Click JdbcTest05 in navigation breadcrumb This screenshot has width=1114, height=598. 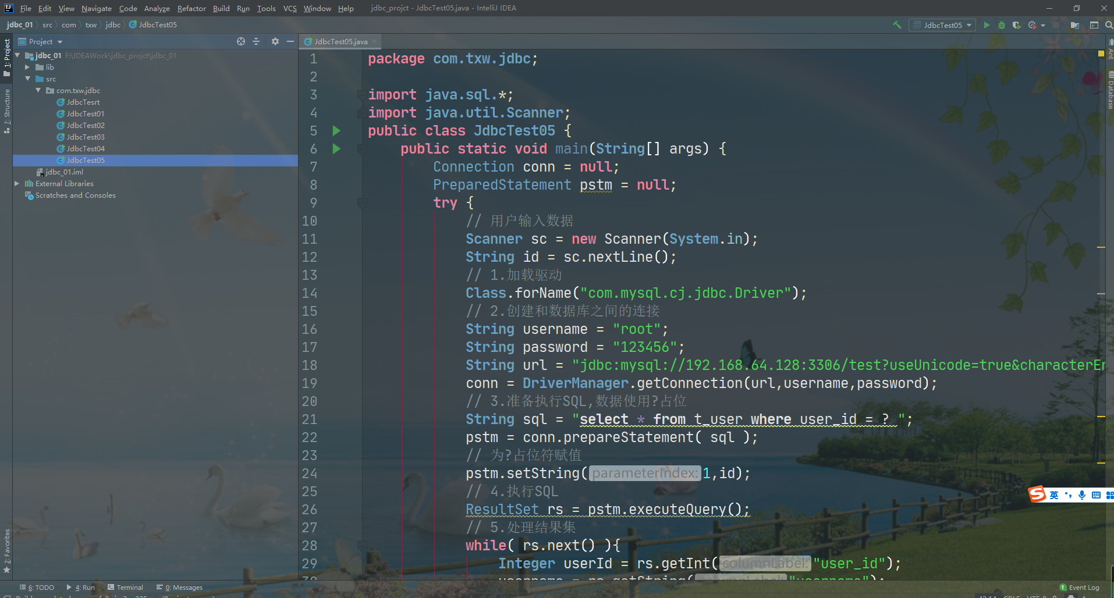[153, 24]
